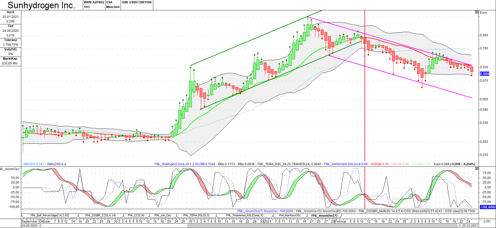
Task: Click the USA country label
Action: [x=109, y=2]
